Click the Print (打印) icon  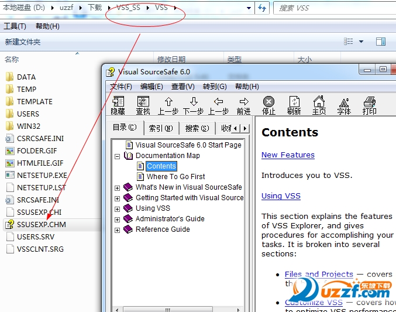370,105
